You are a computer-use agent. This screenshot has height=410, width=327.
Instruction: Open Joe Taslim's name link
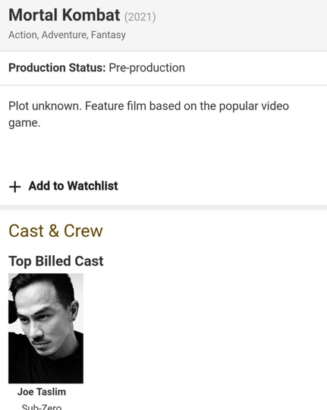point(42,392)
